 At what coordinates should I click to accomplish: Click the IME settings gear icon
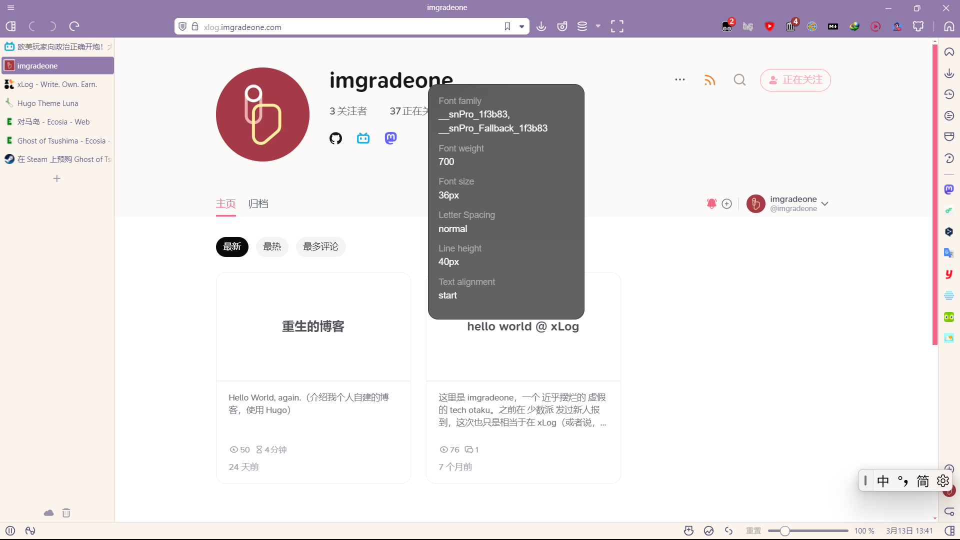coord(943,481)
